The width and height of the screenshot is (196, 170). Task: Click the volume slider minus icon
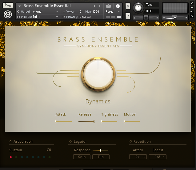click(x=164, y=18)
